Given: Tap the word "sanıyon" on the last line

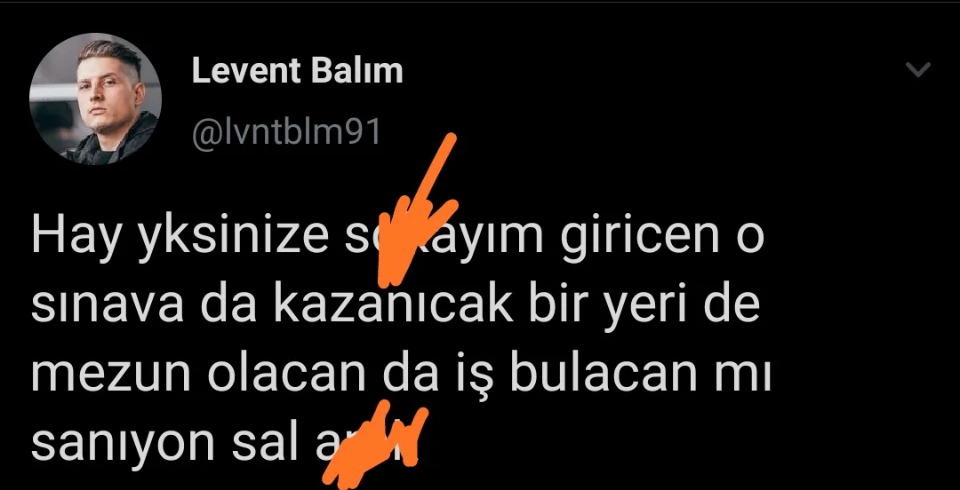Looking at the screenshot, I should pos(123,444).
